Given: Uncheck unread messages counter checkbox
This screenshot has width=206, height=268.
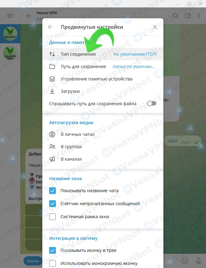Looking at the screenshot, I should (x=53, y=204).
